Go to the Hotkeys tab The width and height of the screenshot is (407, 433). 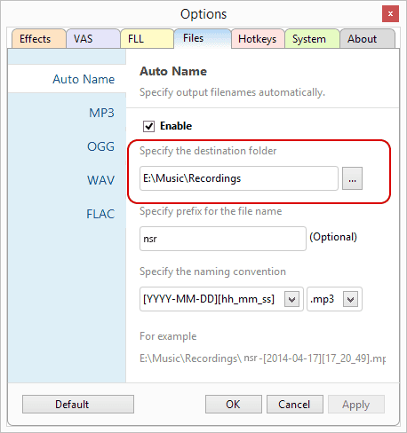coord(258,39)
